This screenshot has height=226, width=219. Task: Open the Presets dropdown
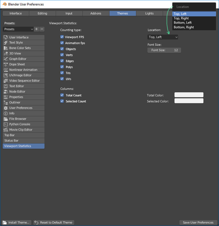[x=18, y=29]
